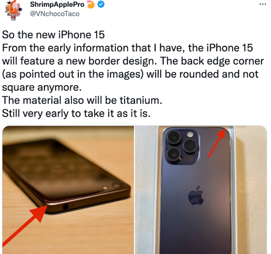Click the top-left camera lens on the iPhone
The image size is (271, 254).
pyautogui.click(x=174, y=138)
